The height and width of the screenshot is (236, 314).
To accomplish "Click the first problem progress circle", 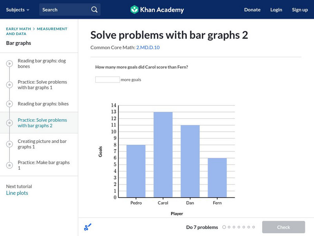I will [x=224, y=227].
